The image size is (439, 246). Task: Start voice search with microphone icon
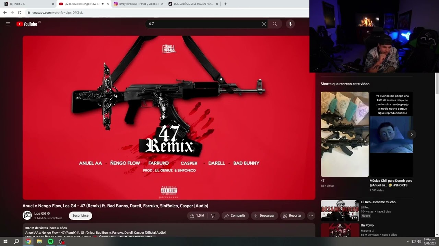coord(290,24)
